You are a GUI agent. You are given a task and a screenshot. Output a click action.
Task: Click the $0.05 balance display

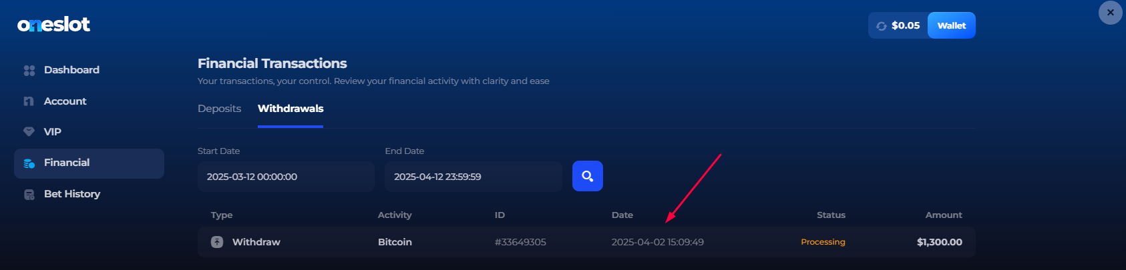click(906, 25)
